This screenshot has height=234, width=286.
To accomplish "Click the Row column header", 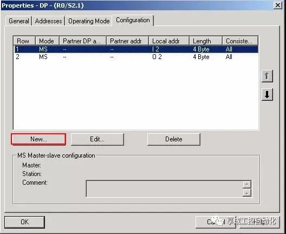I will [x=24, y=41].
